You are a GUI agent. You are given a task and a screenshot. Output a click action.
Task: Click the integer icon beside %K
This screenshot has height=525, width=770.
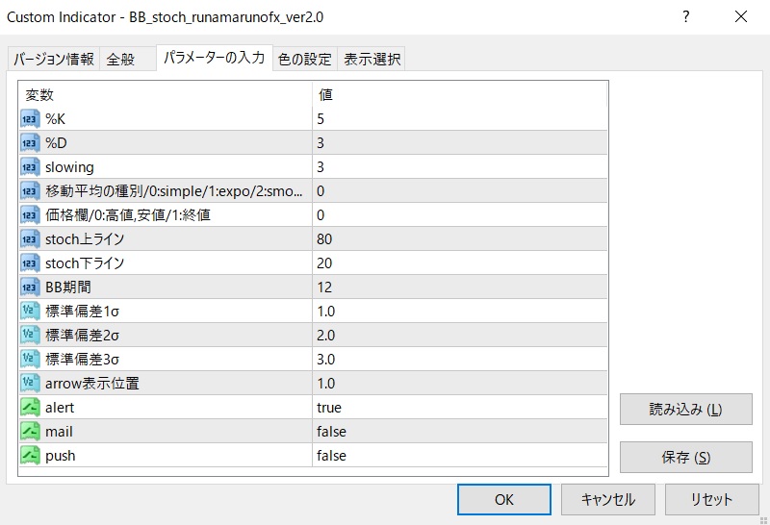pos(30,119)
